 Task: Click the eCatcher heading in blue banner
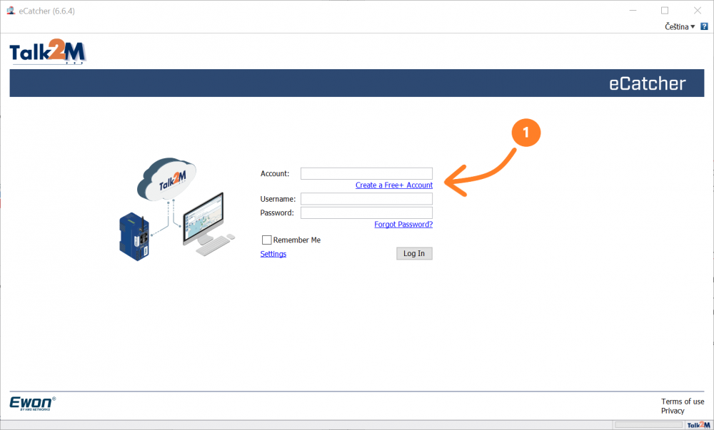pos(647,83)
